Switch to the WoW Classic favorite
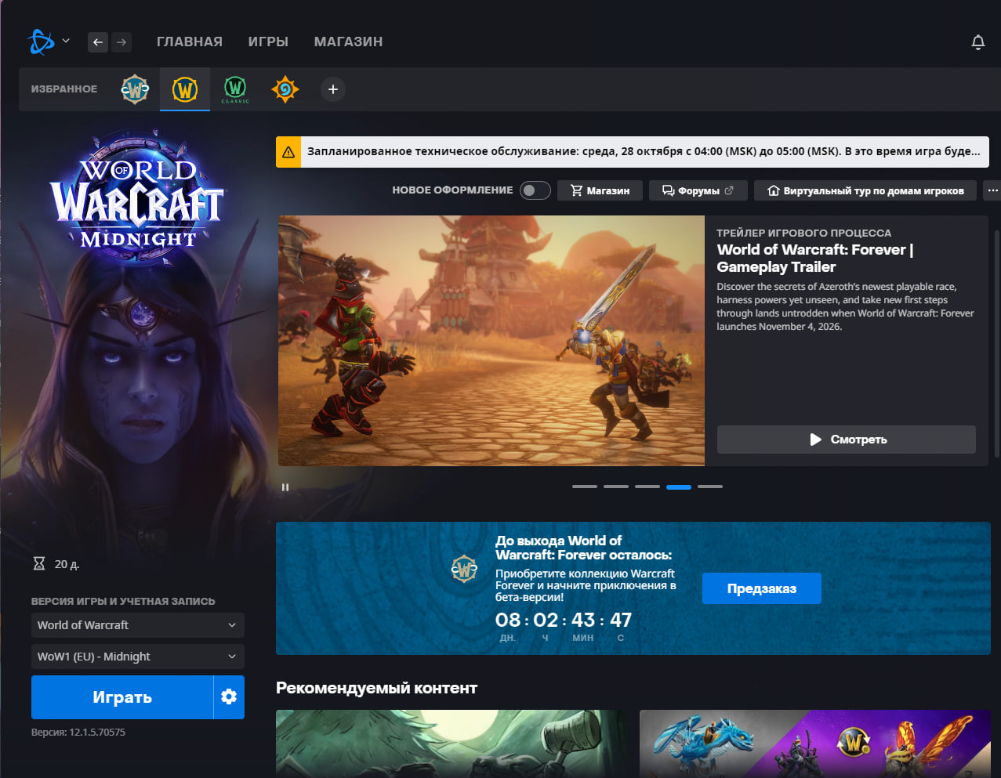 pyautogui.click(x=235, y=89)
